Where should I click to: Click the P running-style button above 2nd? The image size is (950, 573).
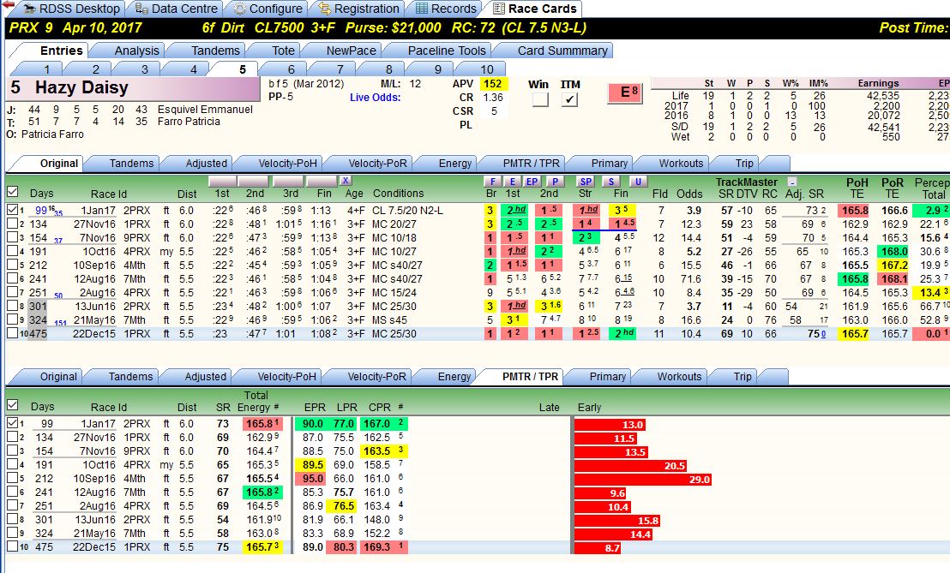point(555,181)
